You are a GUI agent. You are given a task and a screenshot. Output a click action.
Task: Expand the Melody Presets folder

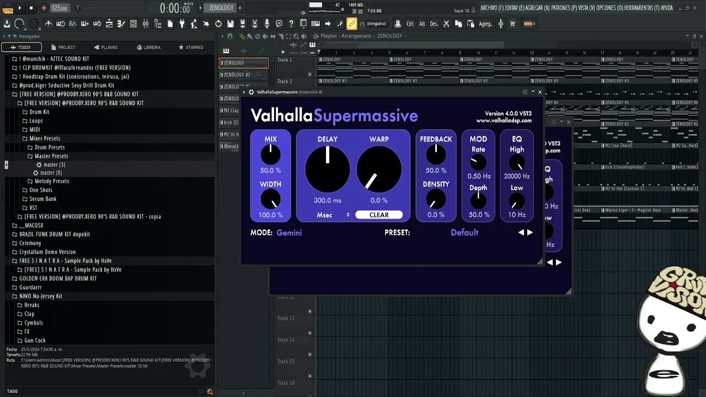tap(52, 181)
